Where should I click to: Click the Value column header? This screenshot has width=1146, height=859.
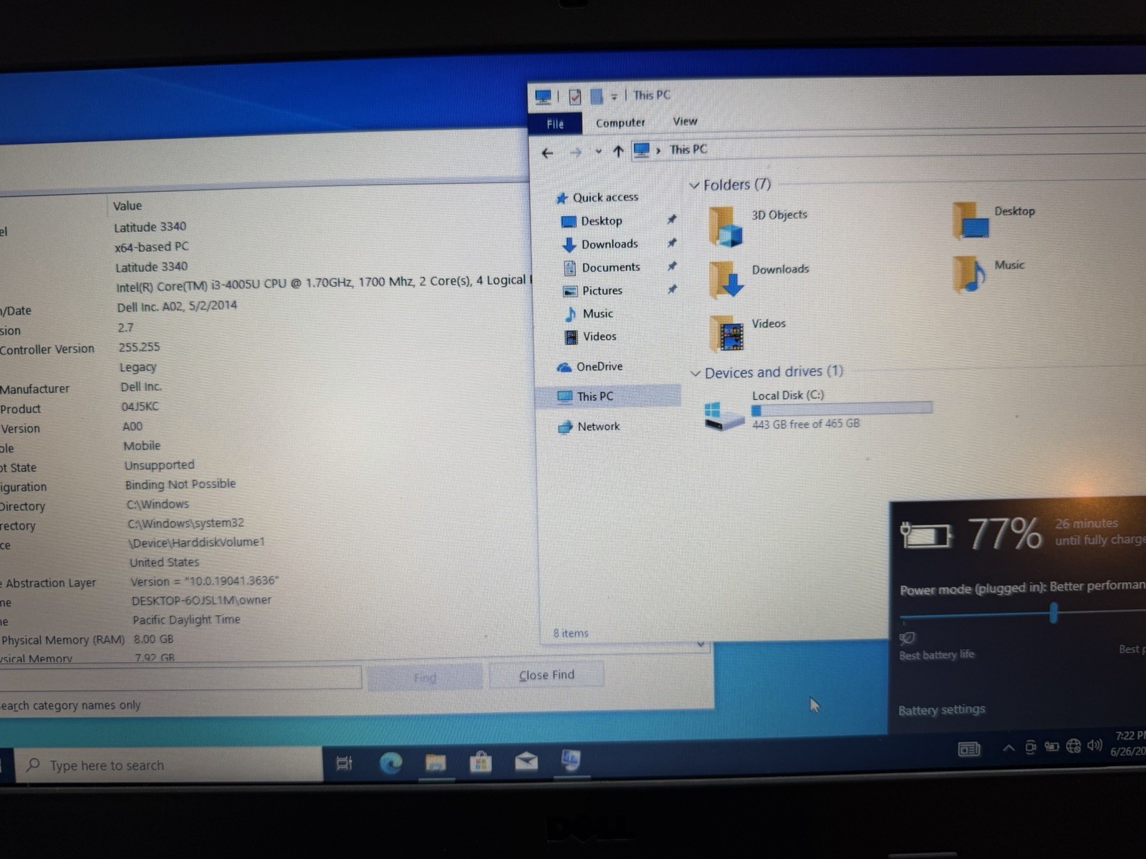point(127,205)
